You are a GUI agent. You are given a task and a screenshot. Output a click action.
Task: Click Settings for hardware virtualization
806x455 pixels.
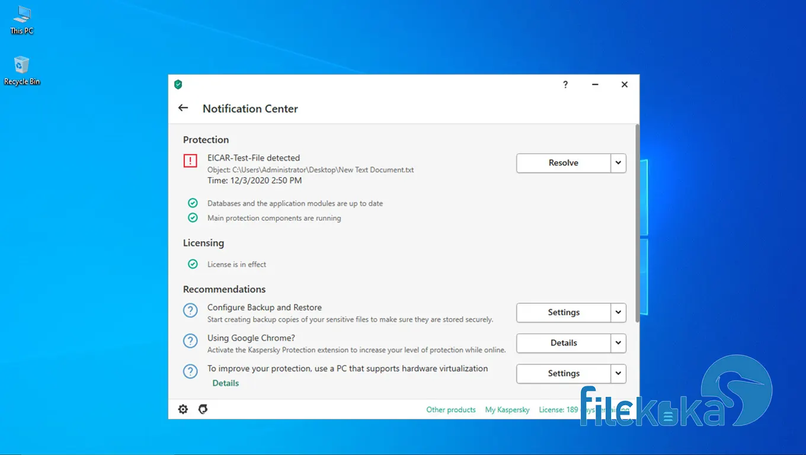[564, 374]
